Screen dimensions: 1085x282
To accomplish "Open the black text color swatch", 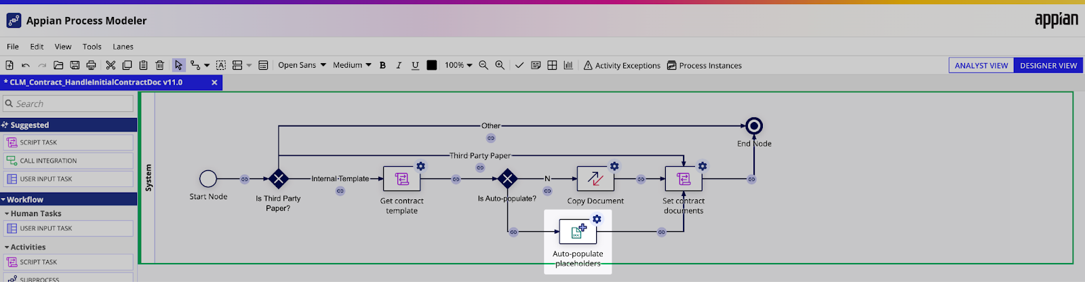I will (431, 65).
